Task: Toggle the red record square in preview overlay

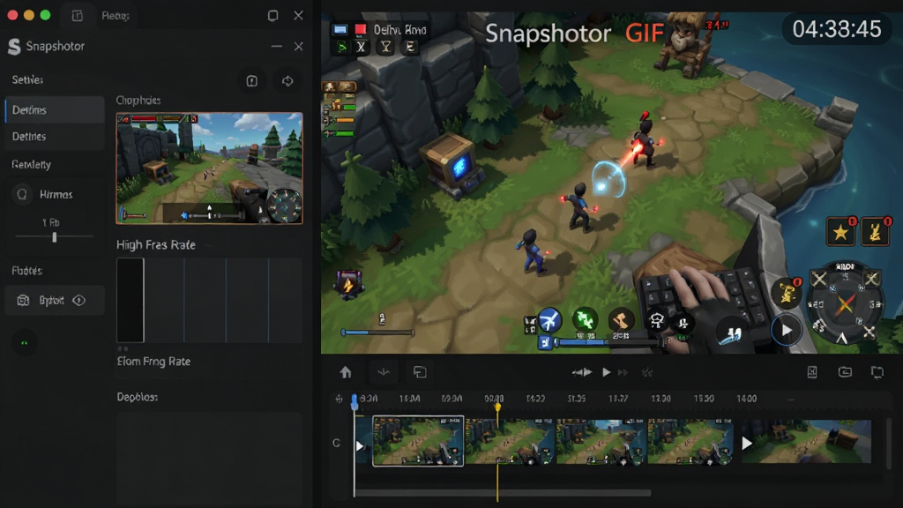Action: click(361, 29)
